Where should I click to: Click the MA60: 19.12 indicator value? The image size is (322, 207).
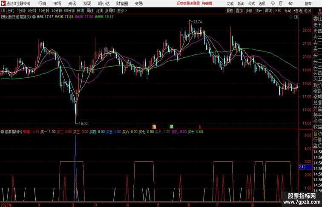click(x=104, y=17)
